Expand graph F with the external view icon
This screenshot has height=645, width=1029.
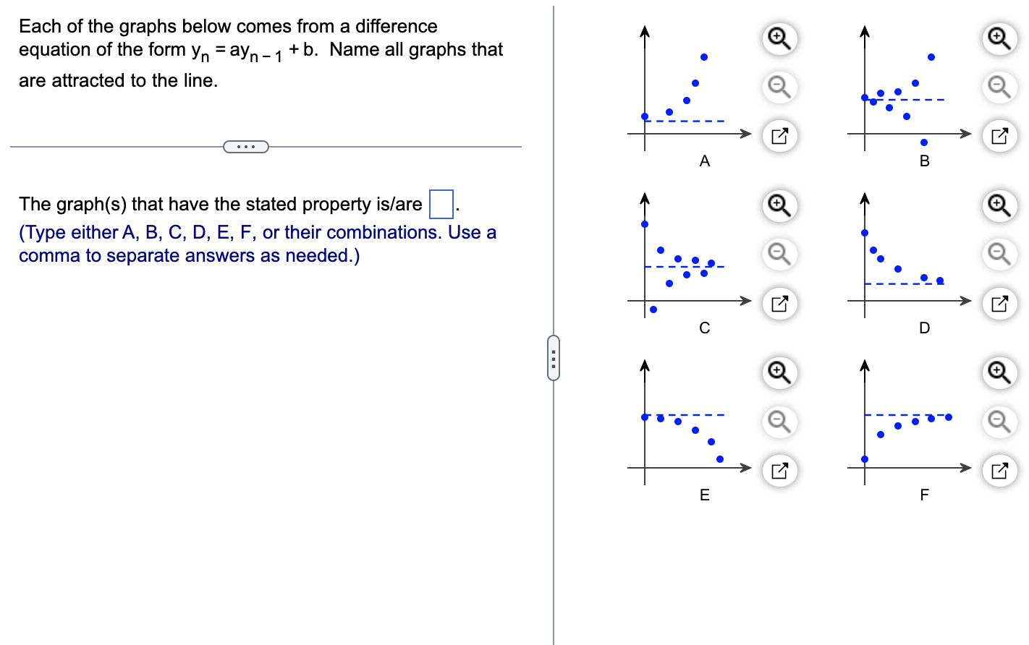(x=999, y=470)
